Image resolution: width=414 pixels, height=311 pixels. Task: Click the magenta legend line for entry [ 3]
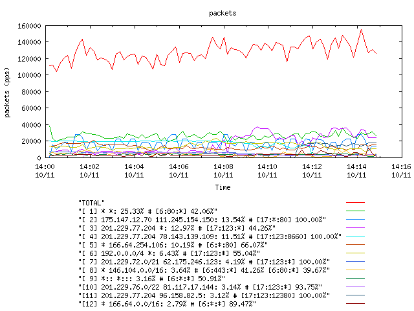pos(355,227)
